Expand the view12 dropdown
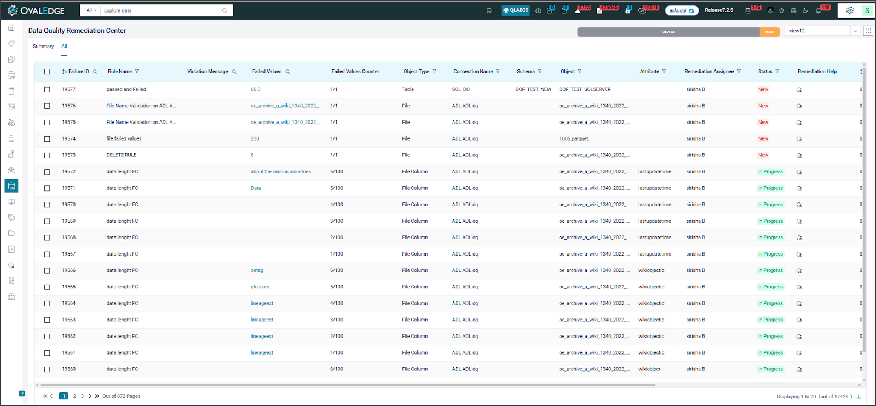876x406 pixels. point(855,31)
